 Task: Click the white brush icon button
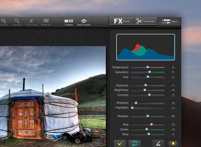(x=158, y=144)
